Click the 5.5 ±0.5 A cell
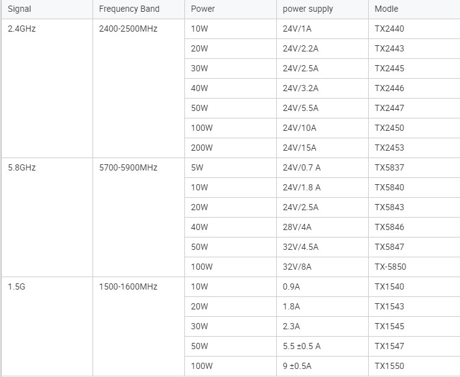 point(322,346)
